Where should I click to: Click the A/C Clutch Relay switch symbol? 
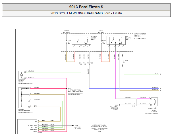(113, 40)
